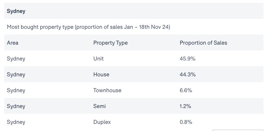Click the House property type cell

tap(101, 74)
